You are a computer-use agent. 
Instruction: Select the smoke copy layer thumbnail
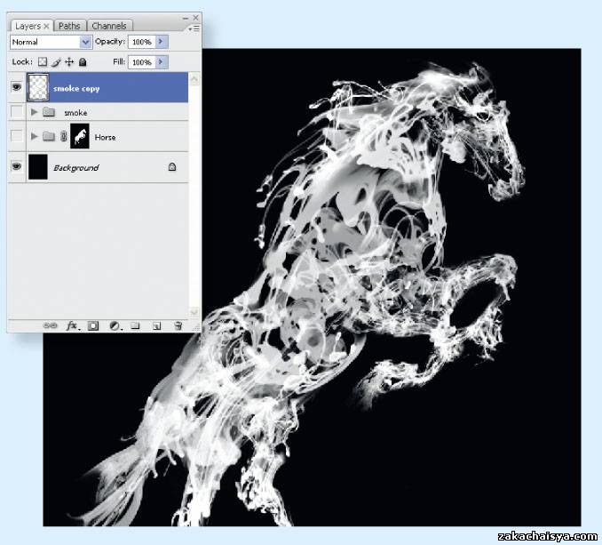[x=38, y=87]
